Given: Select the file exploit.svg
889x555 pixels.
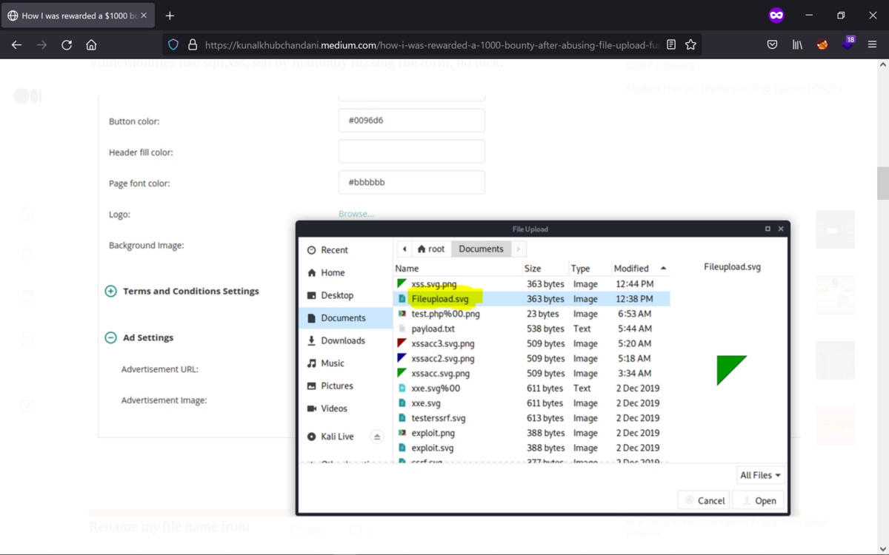Looking at the screenshot, I should 531,448.
